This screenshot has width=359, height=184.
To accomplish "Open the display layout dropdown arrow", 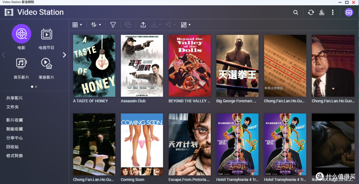I will (189, 25).
